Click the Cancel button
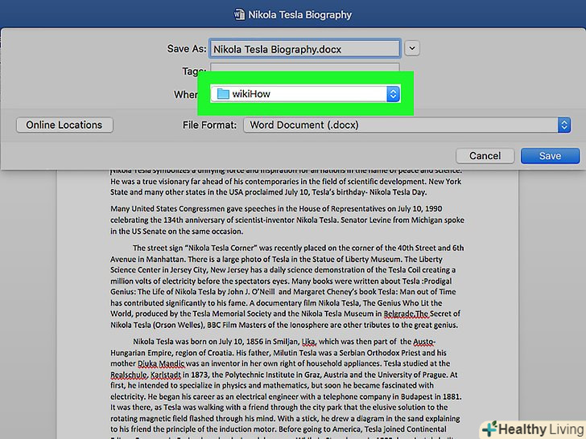 [x=485, y=156]
